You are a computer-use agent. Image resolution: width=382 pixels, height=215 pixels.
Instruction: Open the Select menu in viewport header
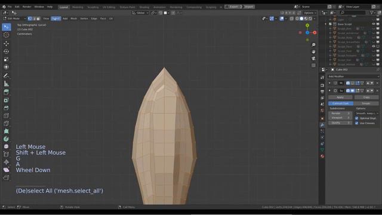[x=56, y=19]
